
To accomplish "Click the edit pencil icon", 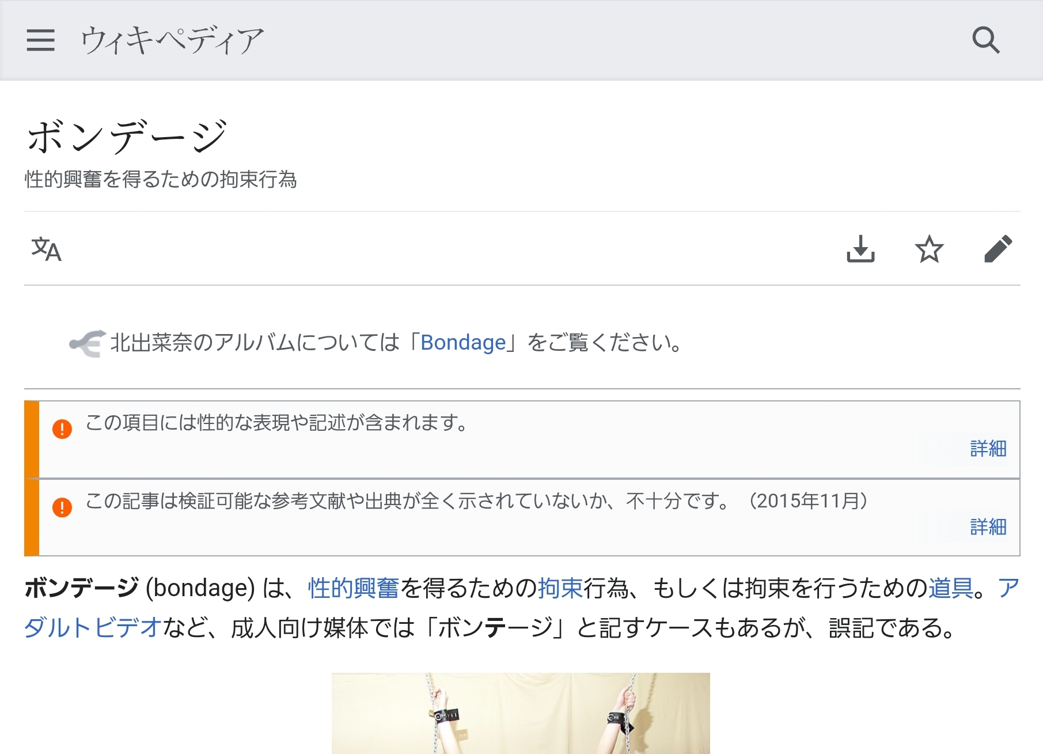I will [998, 249].
